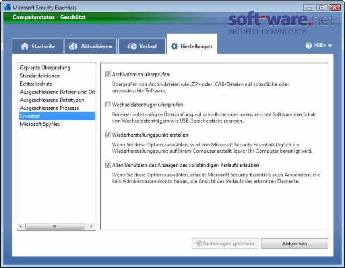The width and height of the screenshot is (345, 268).
Task: Minimize the Security Essentials window
Action: pyautogui.click(x=309, y=8)
